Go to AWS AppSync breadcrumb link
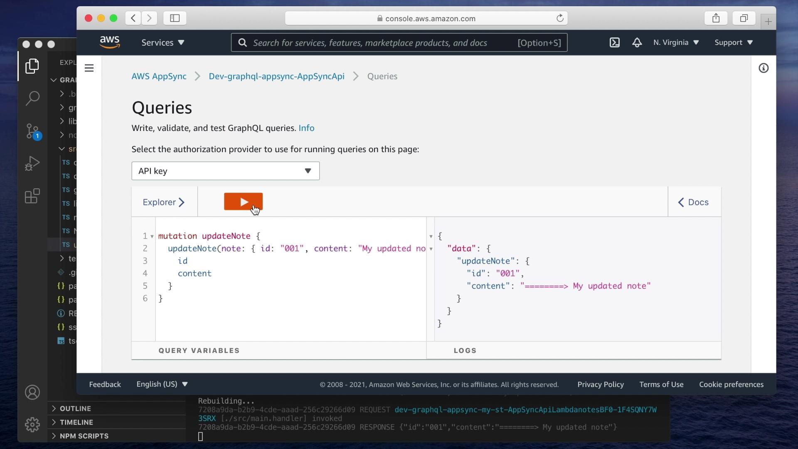This screenshot has width=798, height=449. pos(159,76)
